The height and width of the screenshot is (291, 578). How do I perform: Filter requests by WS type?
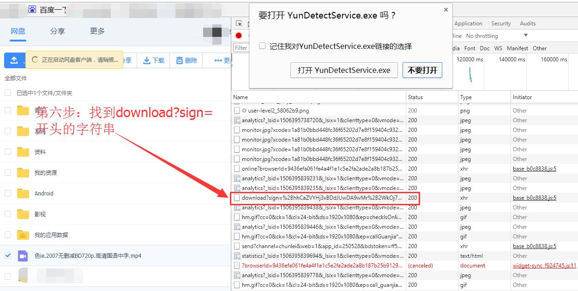tap(498, 48)
